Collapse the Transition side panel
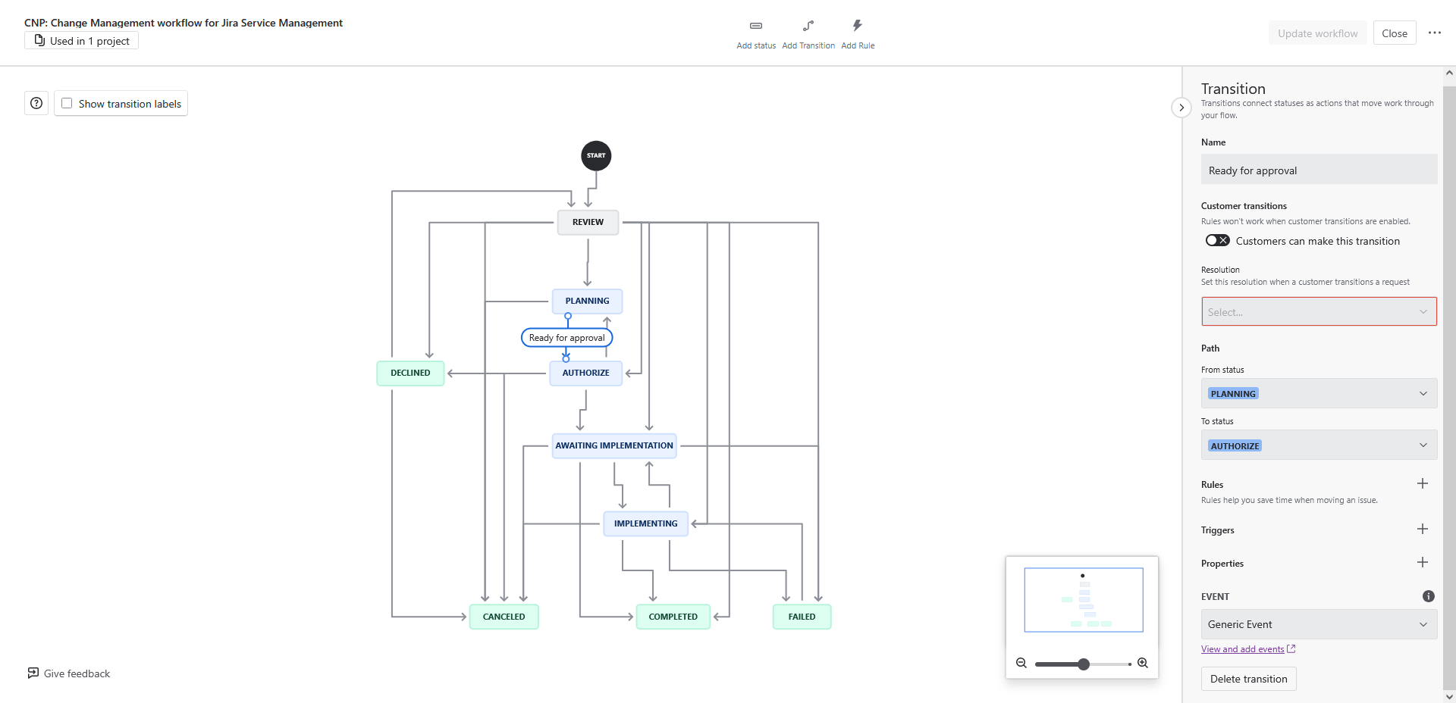This screenshot has height=703, width=1456. 1181,108
